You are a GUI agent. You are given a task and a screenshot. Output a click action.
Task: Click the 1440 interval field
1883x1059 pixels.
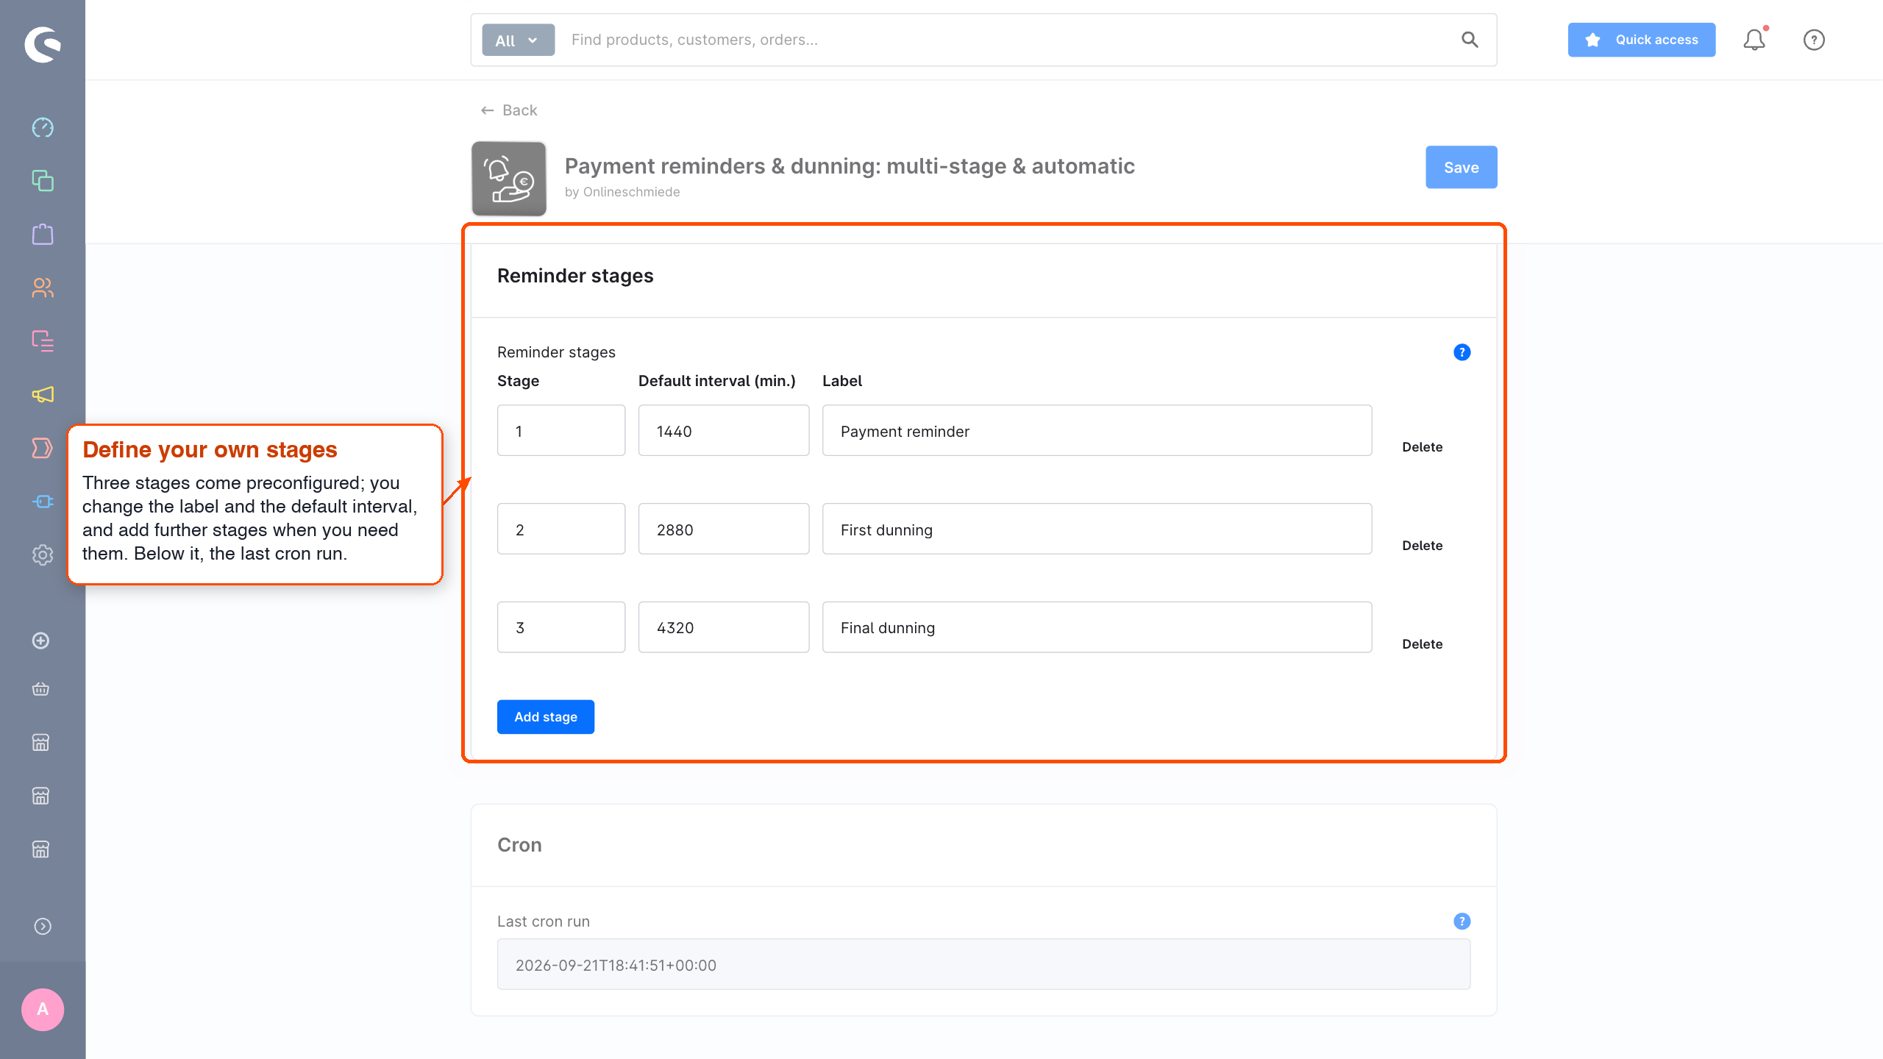point(724,430)
